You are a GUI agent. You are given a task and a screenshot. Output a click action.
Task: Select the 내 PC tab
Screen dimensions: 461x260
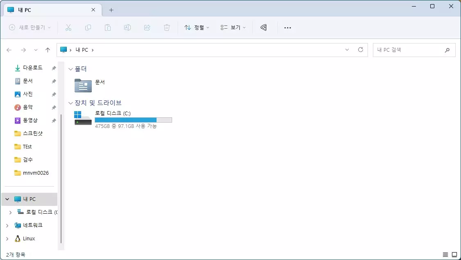[x=53, y=10]
